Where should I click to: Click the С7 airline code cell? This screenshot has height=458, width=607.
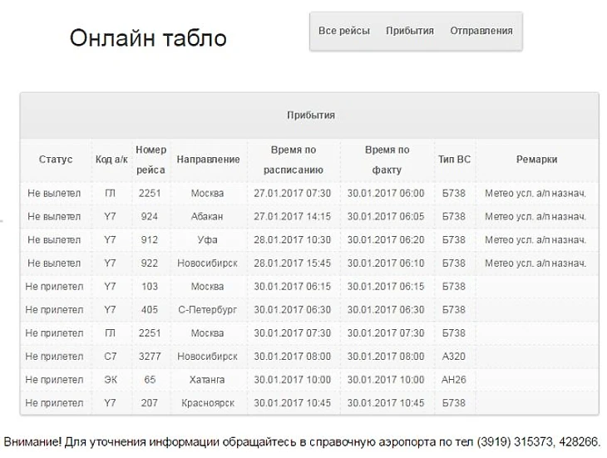(x=111, y=357)
